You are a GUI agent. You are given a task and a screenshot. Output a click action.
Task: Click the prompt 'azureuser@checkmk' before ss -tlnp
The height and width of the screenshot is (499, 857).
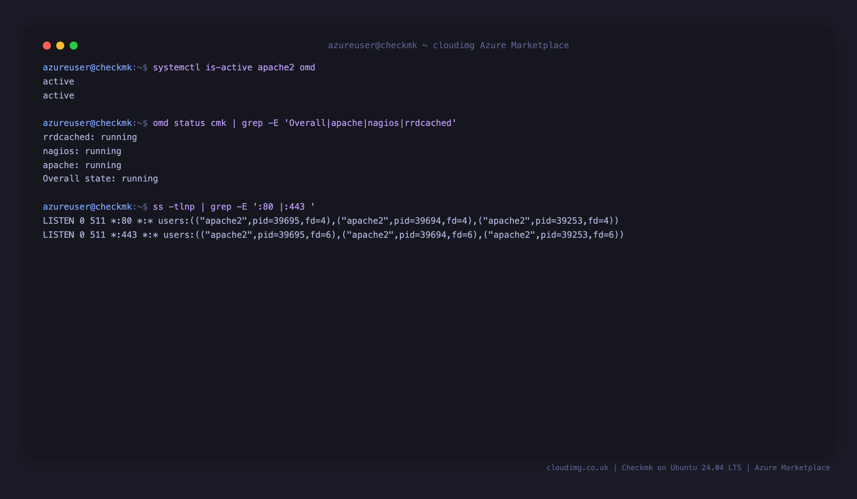coord(87,207)
